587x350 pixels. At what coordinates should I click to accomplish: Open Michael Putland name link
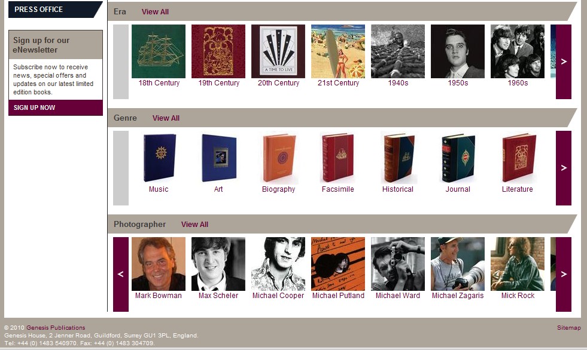pyautogui.click(x=338, y=296)
